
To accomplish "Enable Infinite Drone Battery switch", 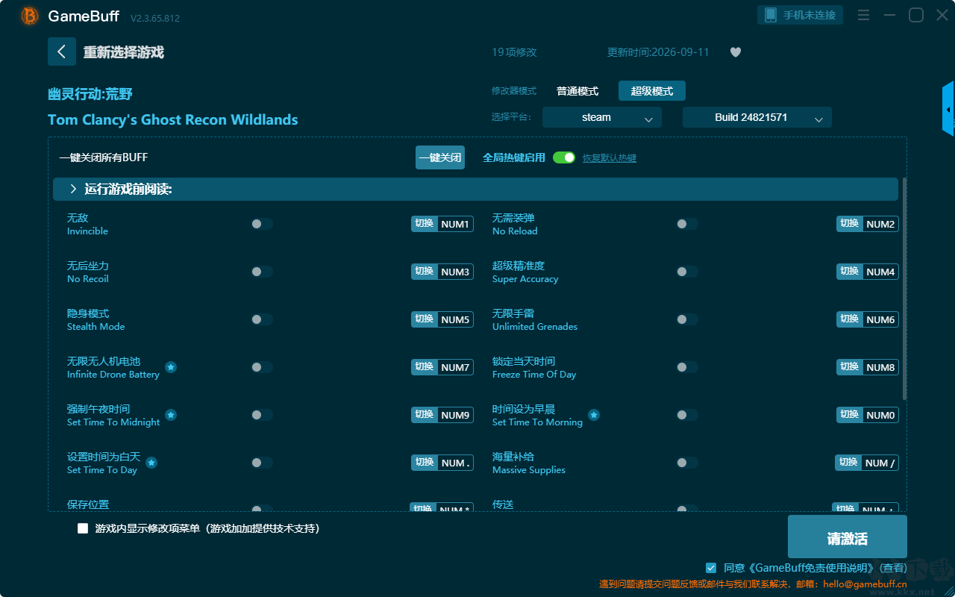I will coord(262,367).
